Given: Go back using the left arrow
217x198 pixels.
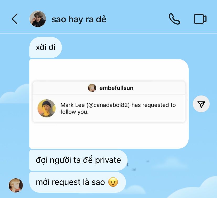Looking at the screenshot, I should coord(14,19).
